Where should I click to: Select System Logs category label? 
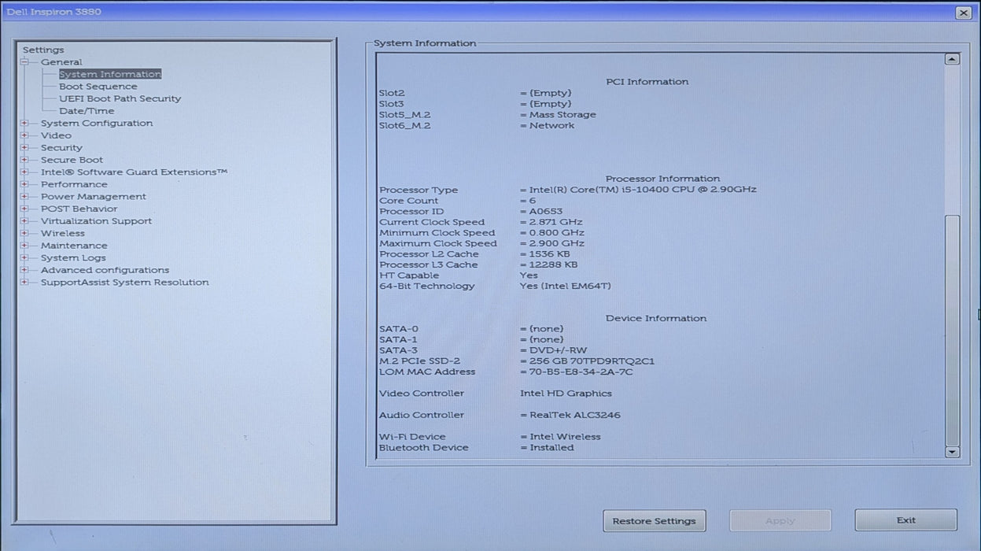73,257
